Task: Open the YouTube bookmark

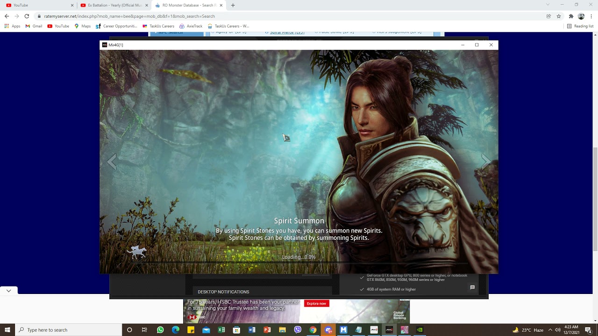Action: (58, 26)
